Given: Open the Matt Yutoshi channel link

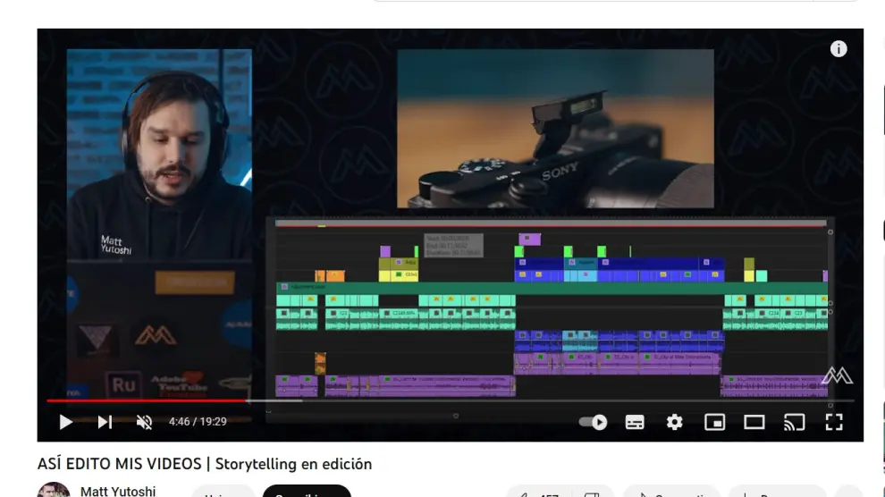Looking at the screenshot, I should (x=117, y=491).
